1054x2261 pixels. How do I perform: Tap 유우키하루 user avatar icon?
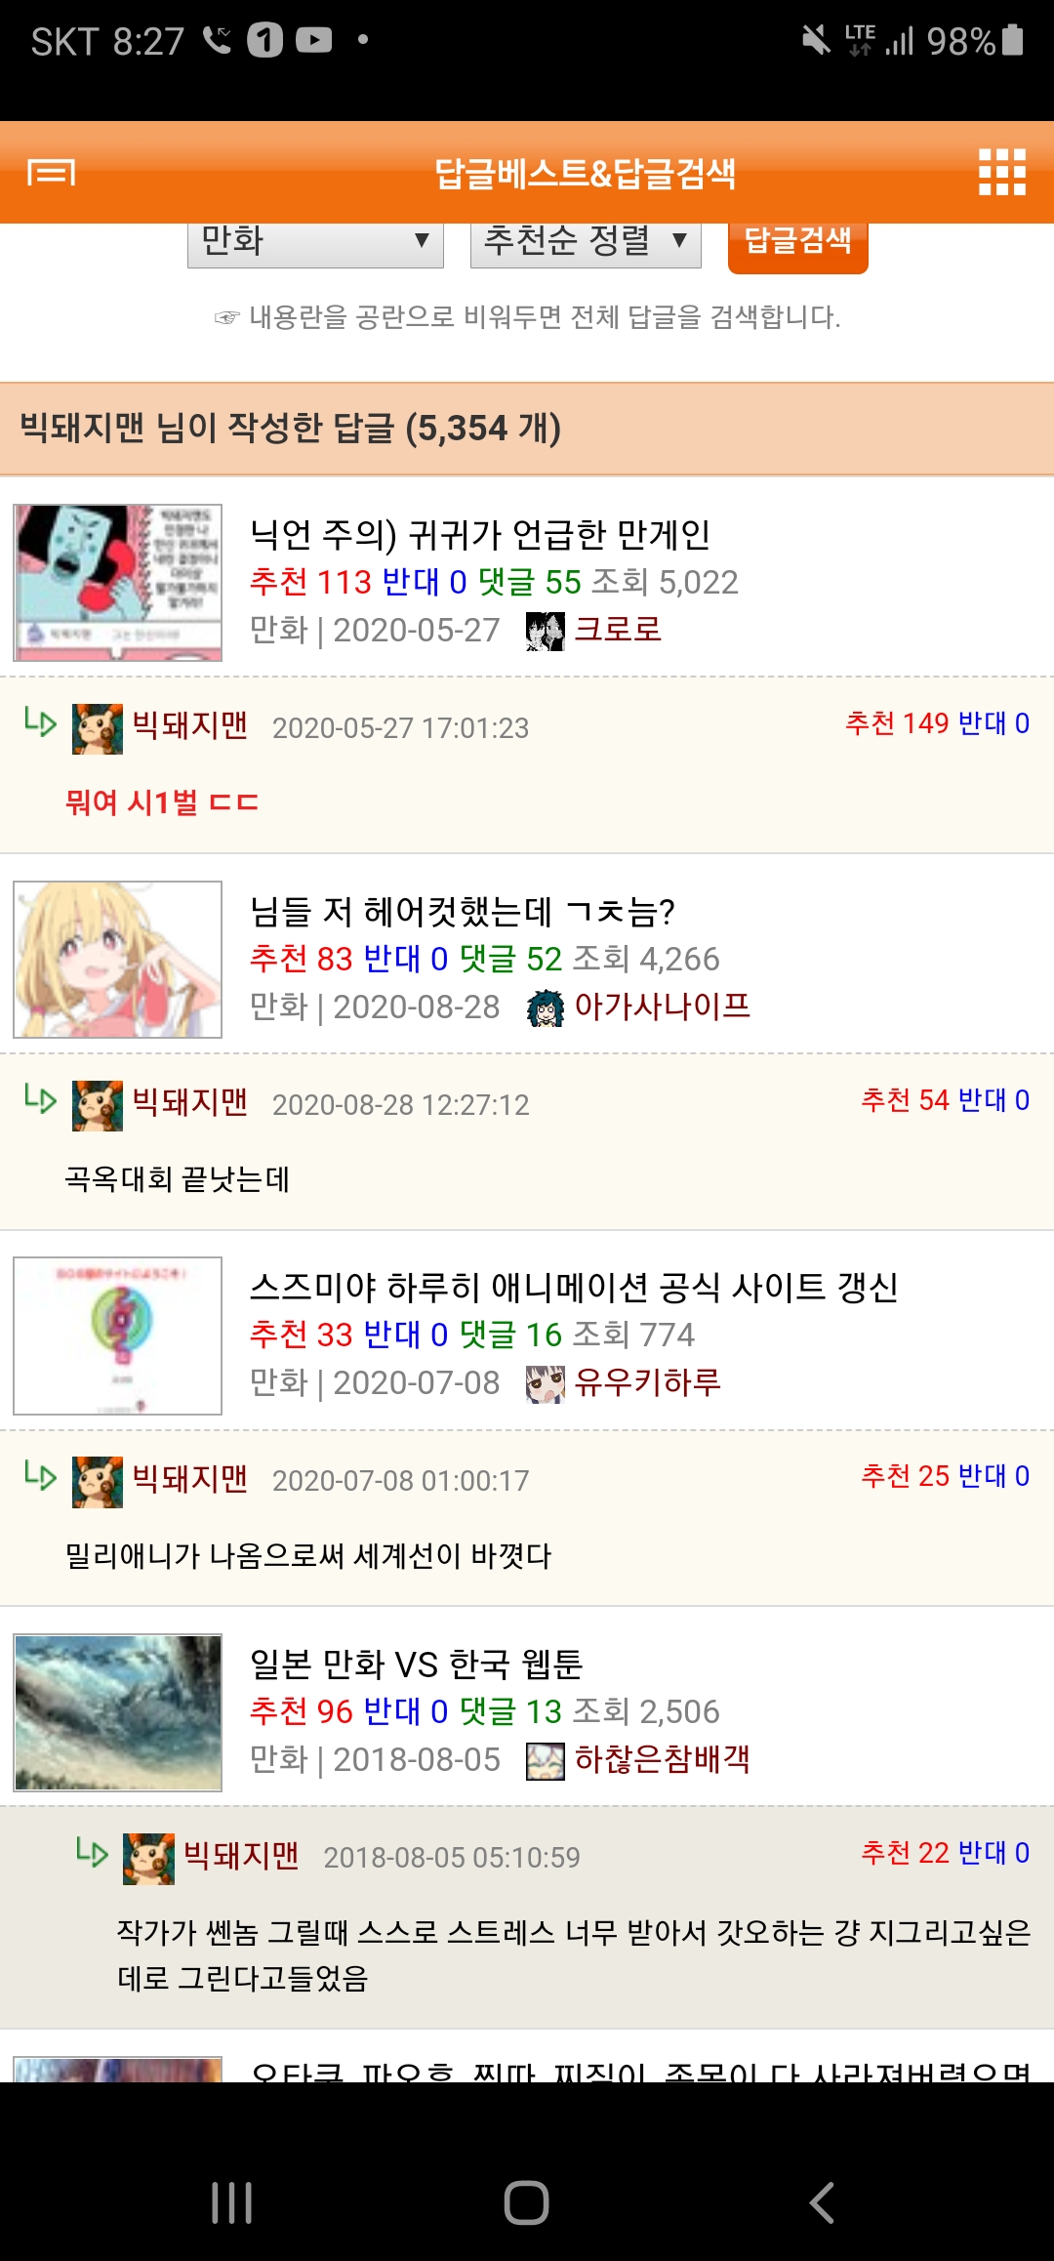coord(545,1383)
